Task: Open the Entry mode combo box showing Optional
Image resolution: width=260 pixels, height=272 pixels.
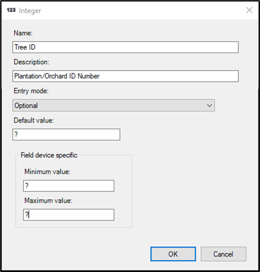Action: tap(114, 105)
